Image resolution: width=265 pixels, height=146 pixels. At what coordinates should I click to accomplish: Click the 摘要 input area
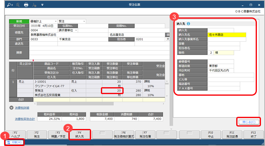99,53
